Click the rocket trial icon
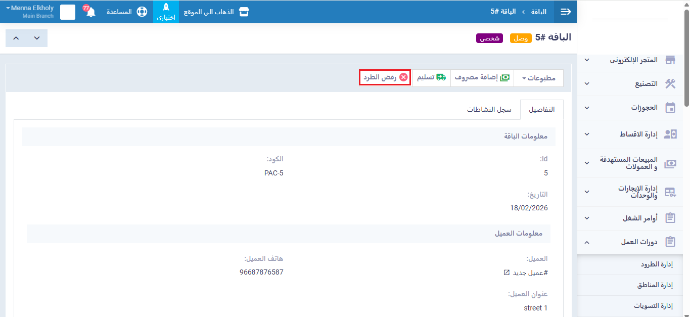 point(166,8)
